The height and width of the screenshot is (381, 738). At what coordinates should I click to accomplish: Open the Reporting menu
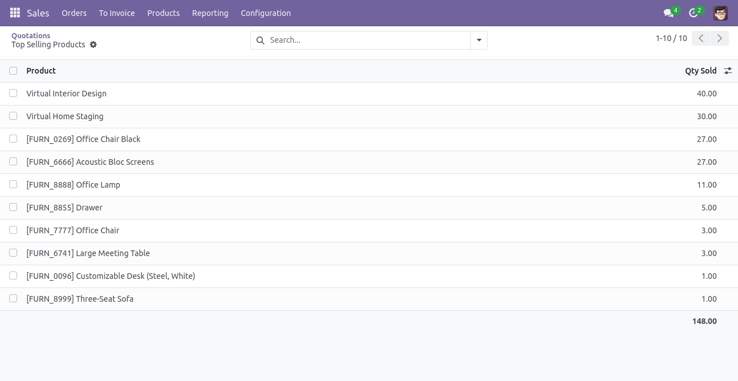(x=210, y=13)
